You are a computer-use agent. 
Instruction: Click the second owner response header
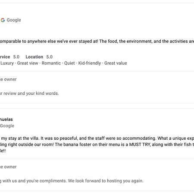tap(8, 167)
